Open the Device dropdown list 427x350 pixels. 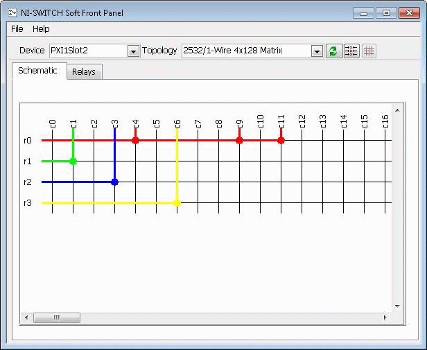click(133, 51)
